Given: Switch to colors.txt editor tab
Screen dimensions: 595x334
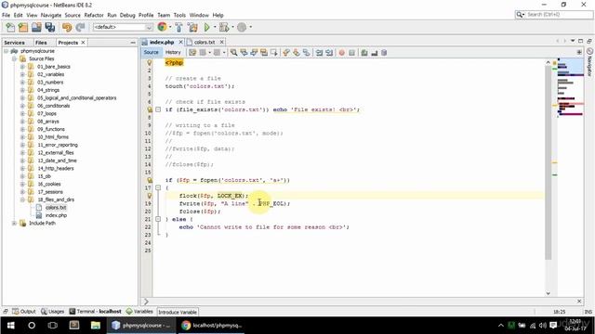Looking at the screenshot, I should point(205,42).
